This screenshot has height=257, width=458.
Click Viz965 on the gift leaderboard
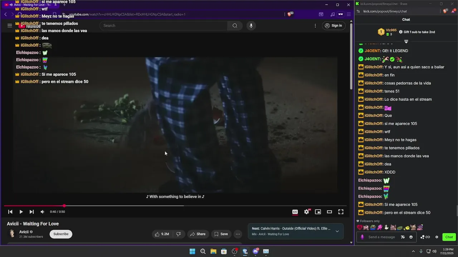pos(391,30)
